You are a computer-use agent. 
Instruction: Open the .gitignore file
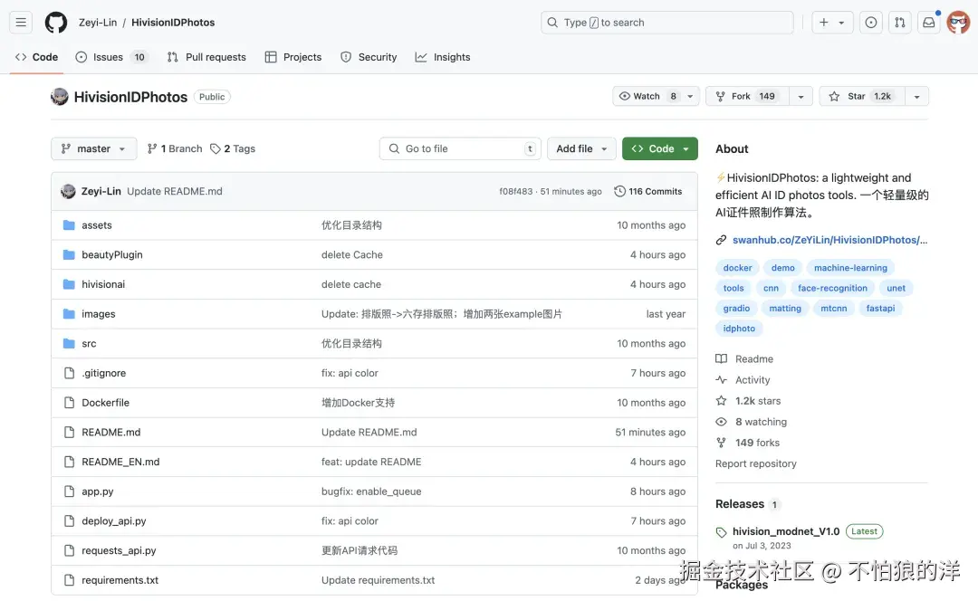tap(104, 373)
